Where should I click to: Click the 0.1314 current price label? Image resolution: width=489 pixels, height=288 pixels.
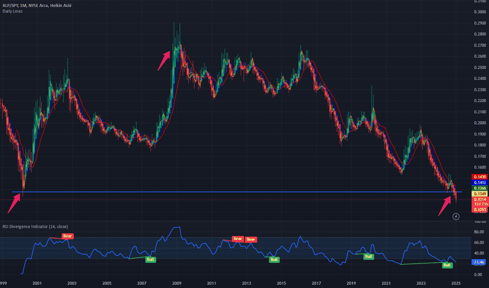pos(480,200)
